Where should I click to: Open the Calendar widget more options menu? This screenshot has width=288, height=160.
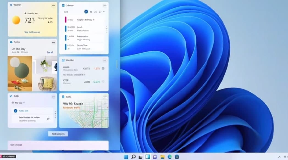105,6
